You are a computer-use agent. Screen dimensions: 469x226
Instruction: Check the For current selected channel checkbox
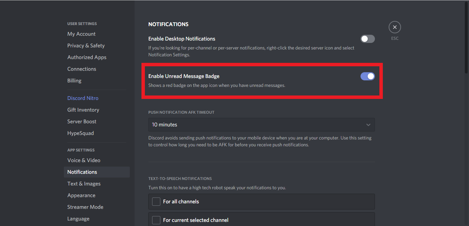point(156,220)
